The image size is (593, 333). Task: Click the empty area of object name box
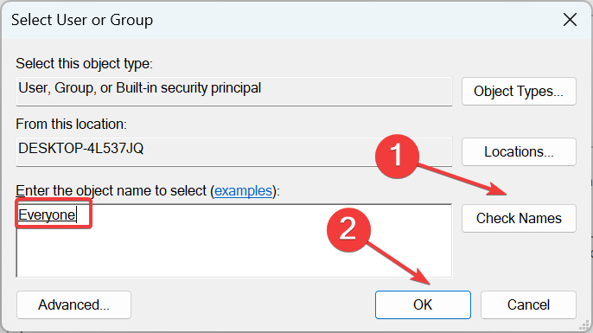(265, 250)
